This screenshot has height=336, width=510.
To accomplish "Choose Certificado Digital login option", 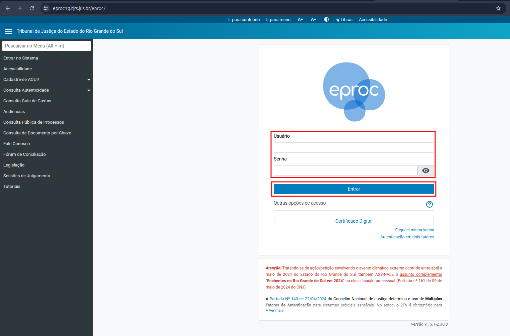I will tap(354, 221).
